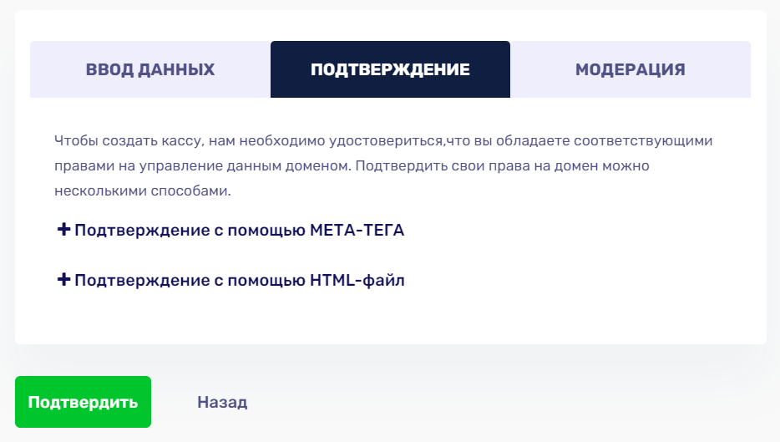
Task: Go back using the Назад link
Action: [x=222, y=402]
